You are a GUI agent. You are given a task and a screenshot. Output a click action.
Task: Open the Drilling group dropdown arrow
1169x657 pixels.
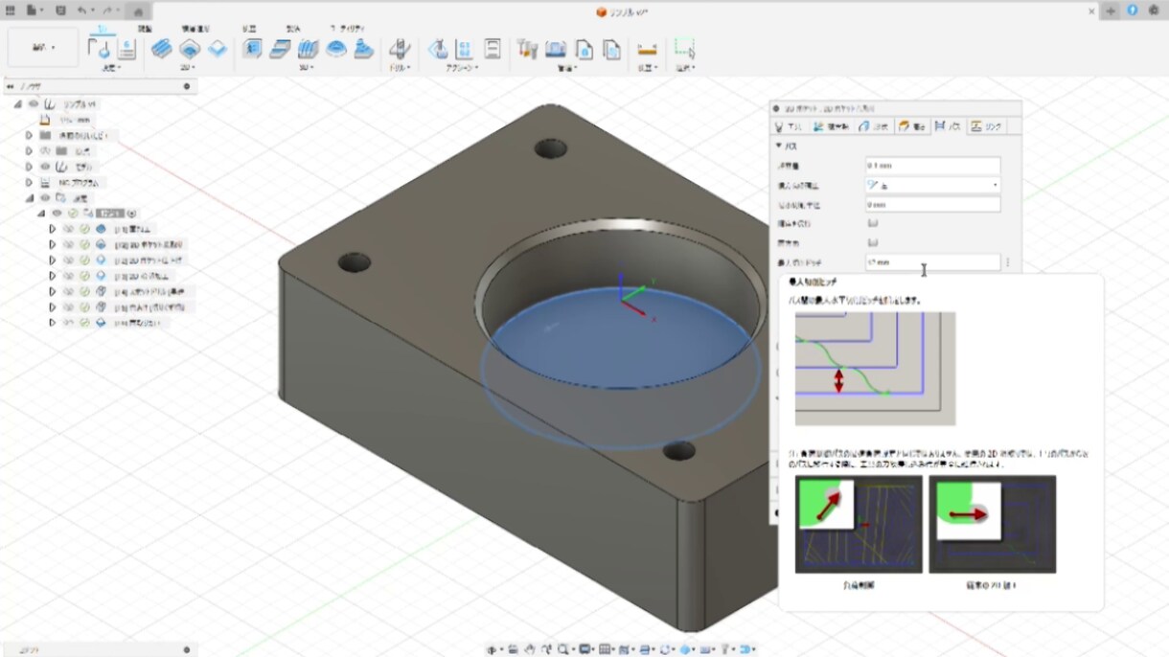401,68
